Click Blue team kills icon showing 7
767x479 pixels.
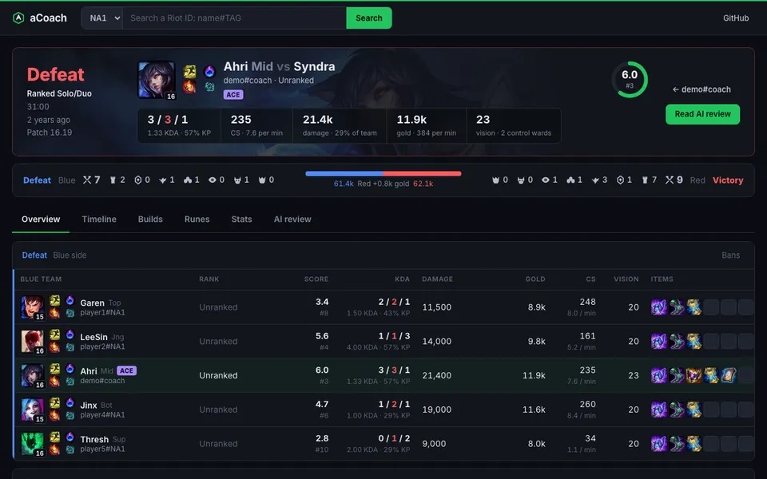click(x=87, y=180)
